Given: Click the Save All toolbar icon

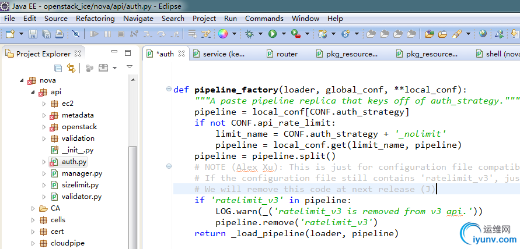Looking at the screenshot, I should tap(46, 34).
